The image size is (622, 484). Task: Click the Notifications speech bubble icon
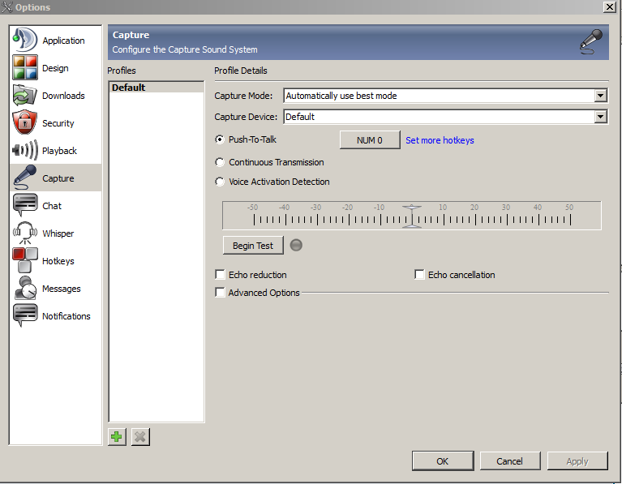point(25,315)
